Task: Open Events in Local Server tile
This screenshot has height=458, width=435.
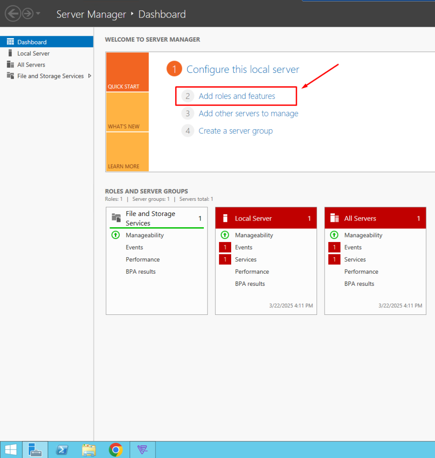Action: pyautogui.click(x=244, y=247)
